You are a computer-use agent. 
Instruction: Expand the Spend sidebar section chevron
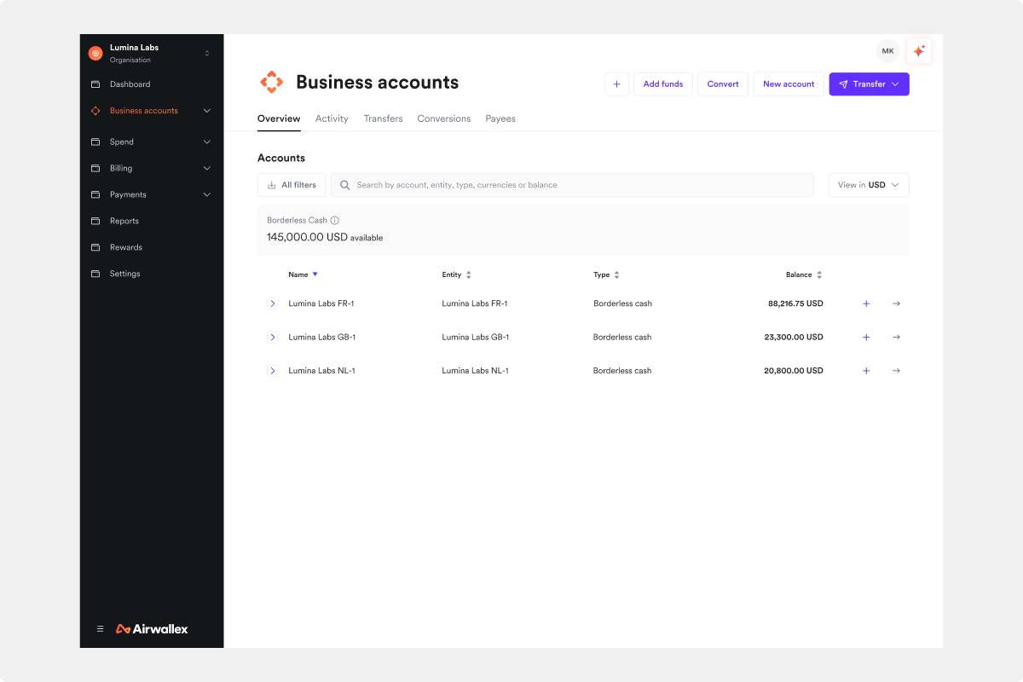pos(206,142)
